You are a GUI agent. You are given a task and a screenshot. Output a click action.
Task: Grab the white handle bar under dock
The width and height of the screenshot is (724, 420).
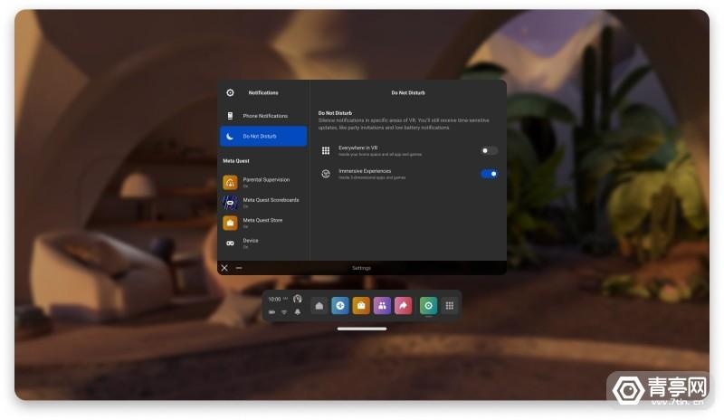[x=362, y=329]
